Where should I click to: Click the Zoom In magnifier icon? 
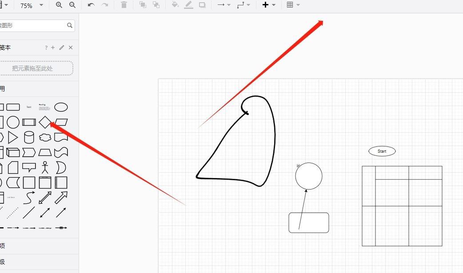point(59,5)
